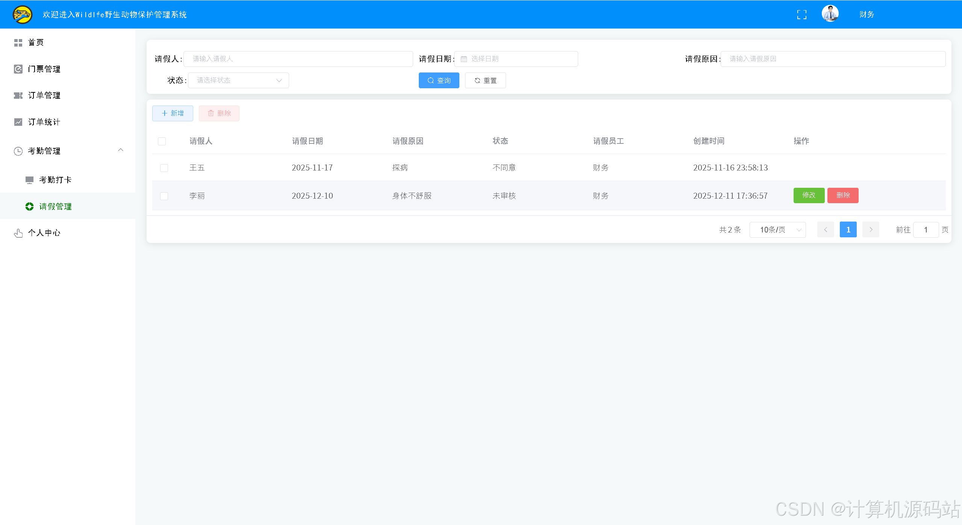Toggle fullscreen mode icon

point(801,15)
